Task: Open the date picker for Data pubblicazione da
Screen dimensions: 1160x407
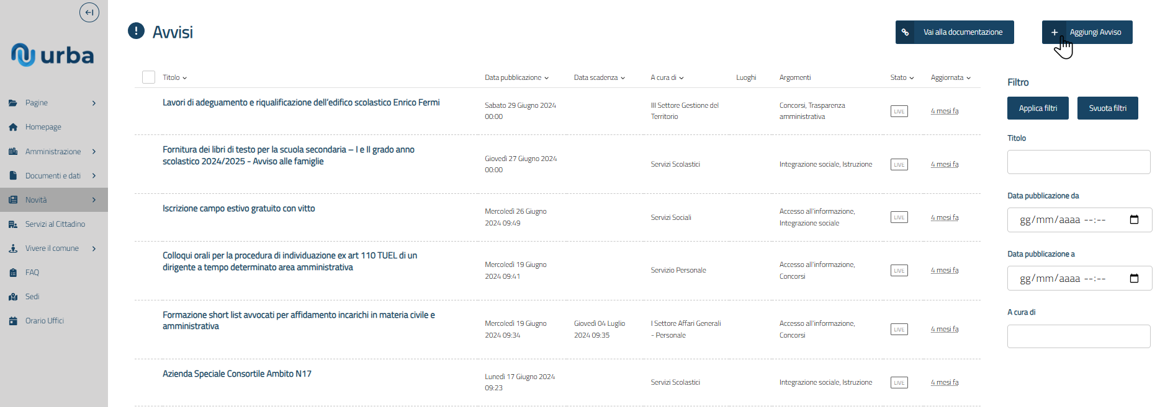Action: [1134, 220]
